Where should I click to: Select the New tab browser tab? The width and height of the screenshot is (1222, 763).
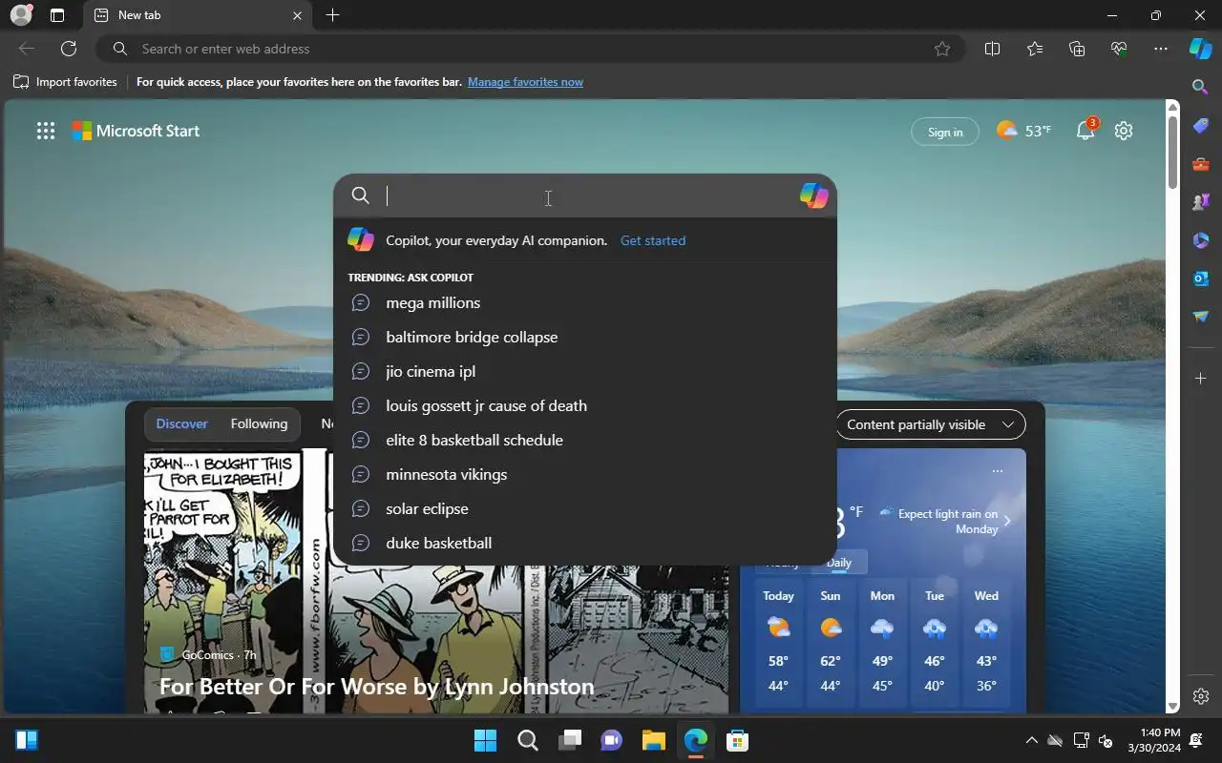click(199, 15)
